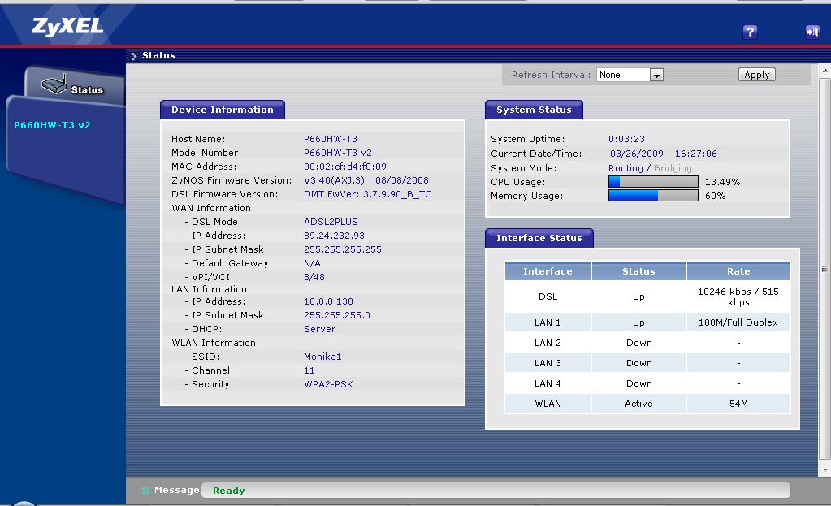Click the Status page title bar label
The width and height of the screenshot is (831, 506).
(158, 55)
